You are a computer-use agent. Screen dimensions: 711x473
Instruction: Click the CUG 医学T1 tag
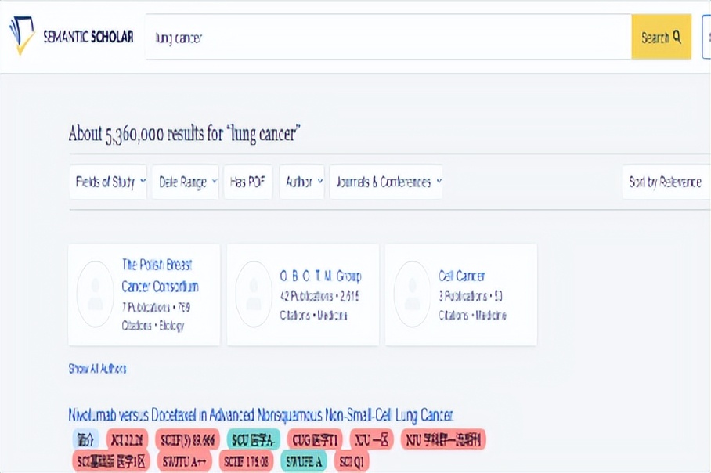pyautogui.click(x=315, y=439)
